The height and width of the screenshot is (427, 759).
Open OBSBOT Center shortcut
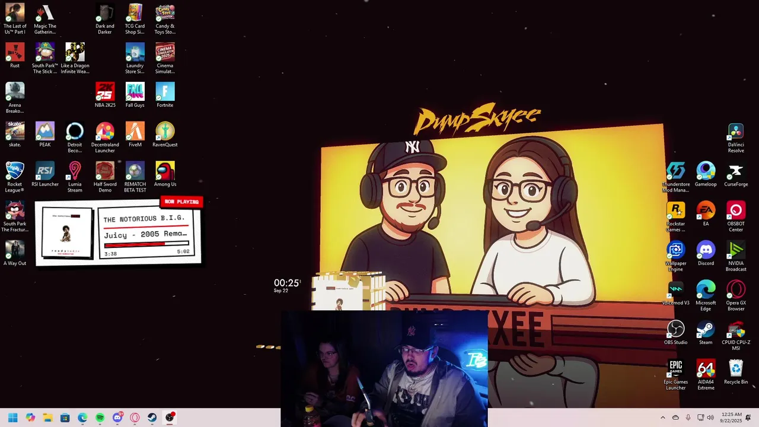coord(736,216)
